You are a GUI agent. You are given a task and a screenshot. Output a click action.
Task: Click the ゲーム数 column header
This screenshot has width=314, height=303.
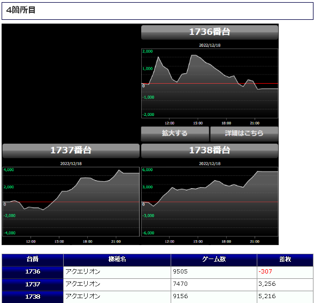[x=214, y=260]
